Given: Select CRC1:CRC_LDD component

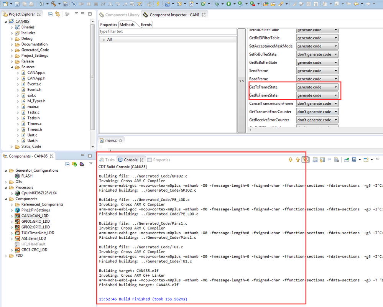Looking at the screenshot, I should pos(34,250).
